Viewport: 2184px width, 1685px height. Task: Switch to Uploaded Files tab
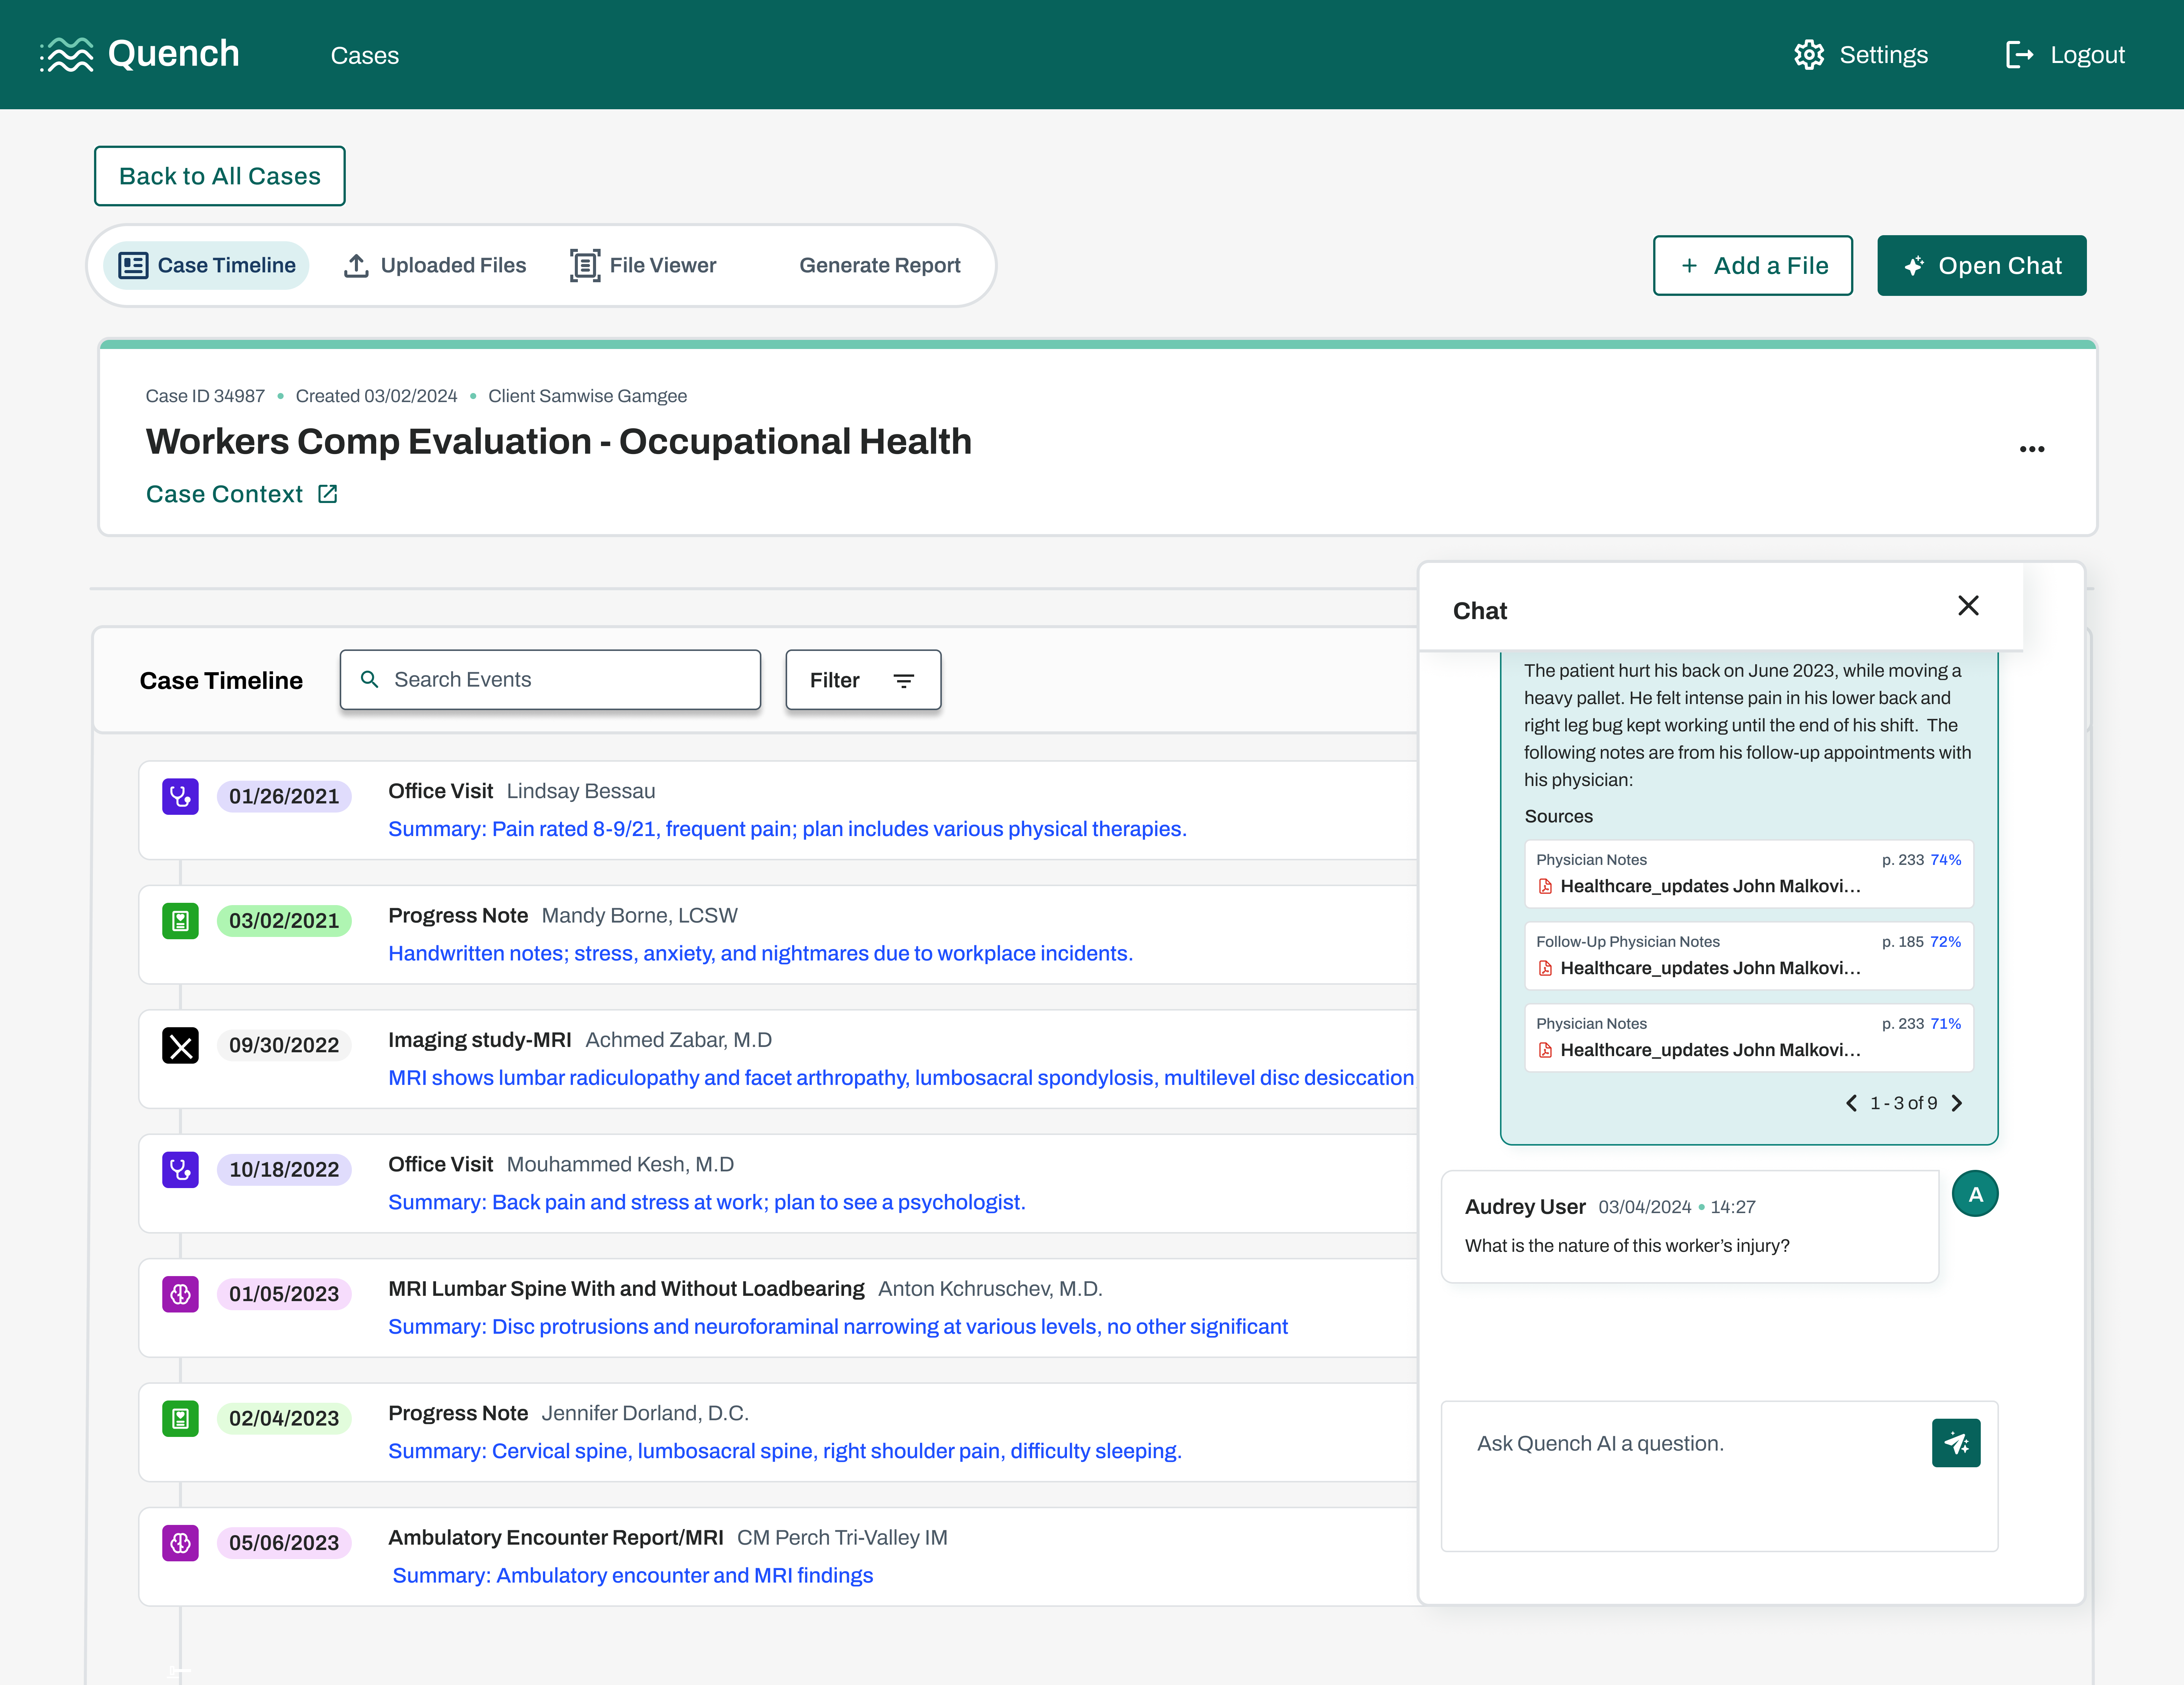click(434, 265)
